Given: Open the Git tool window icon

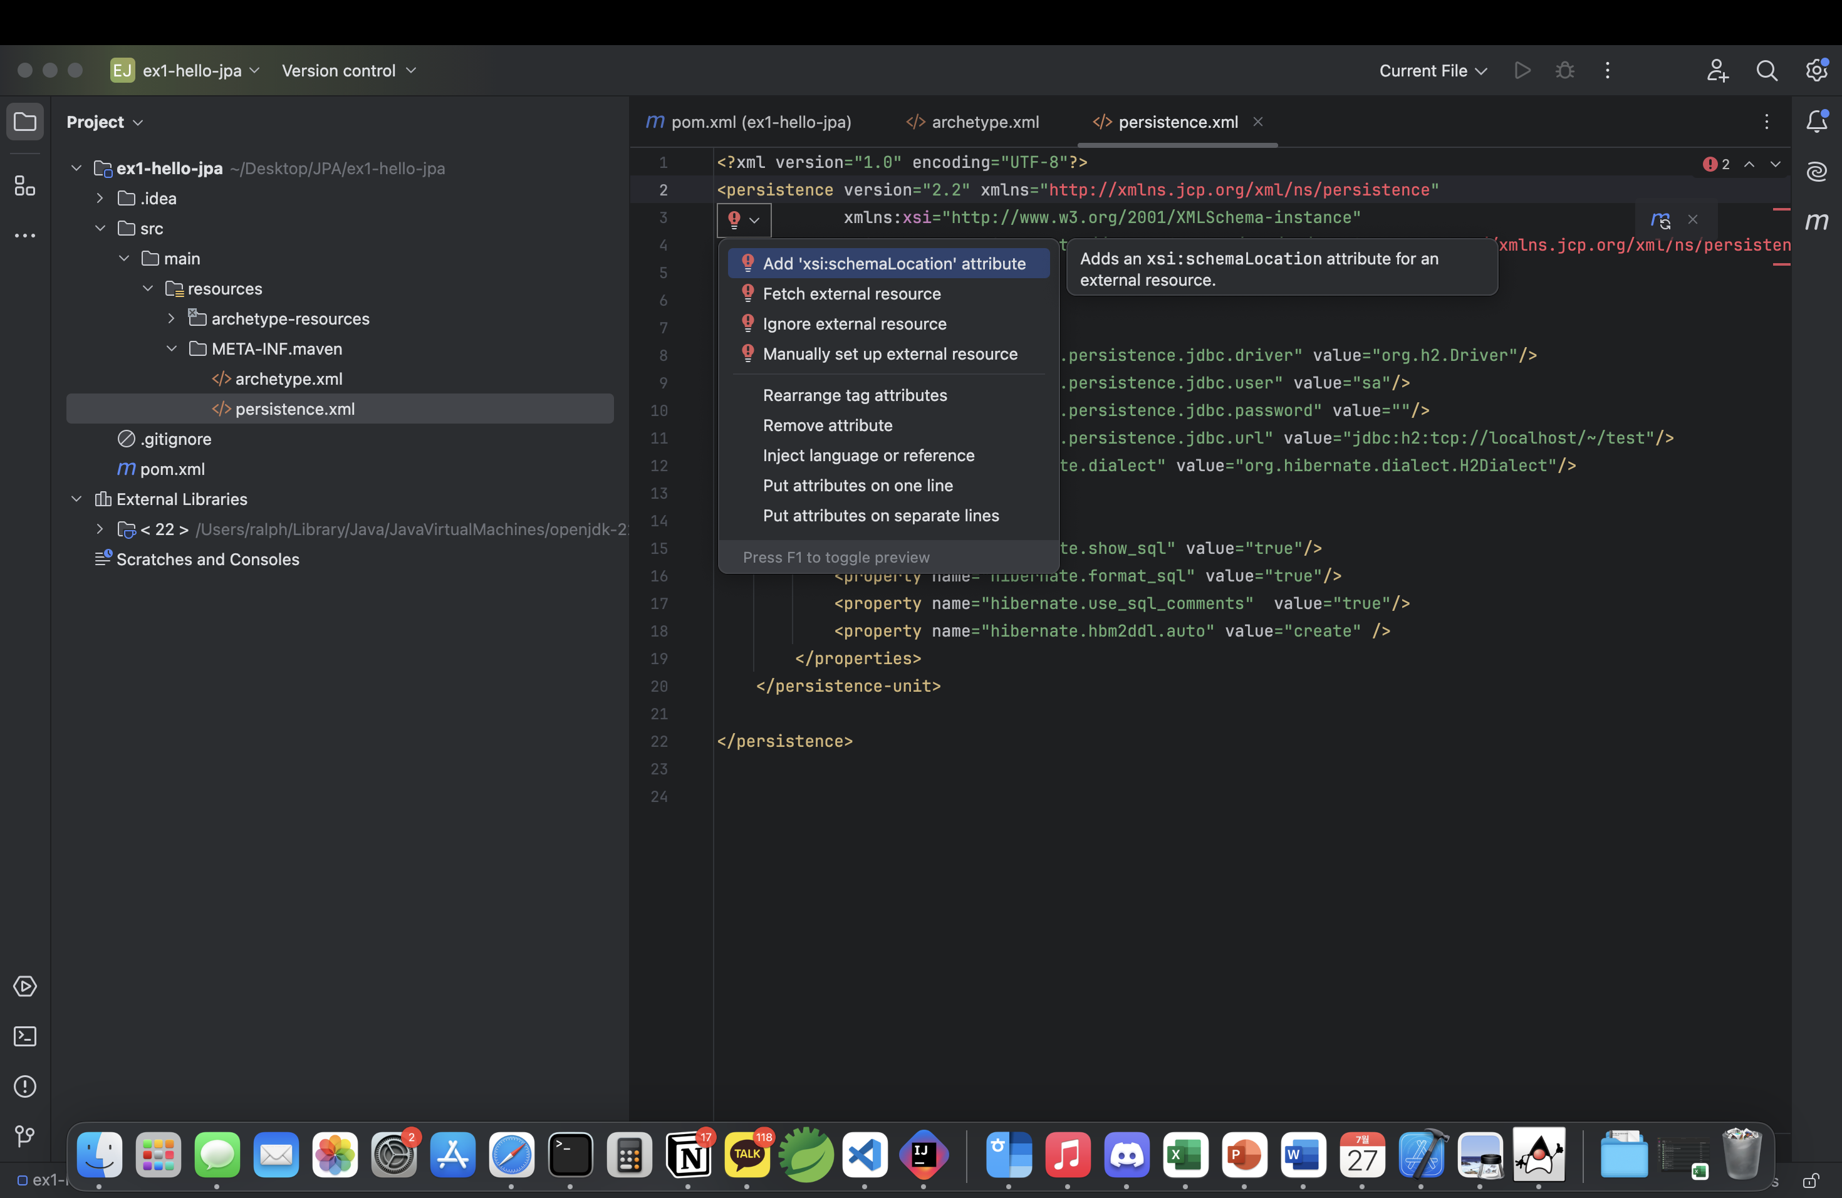Looking at the screenshot, I should tap(25, 1136).
